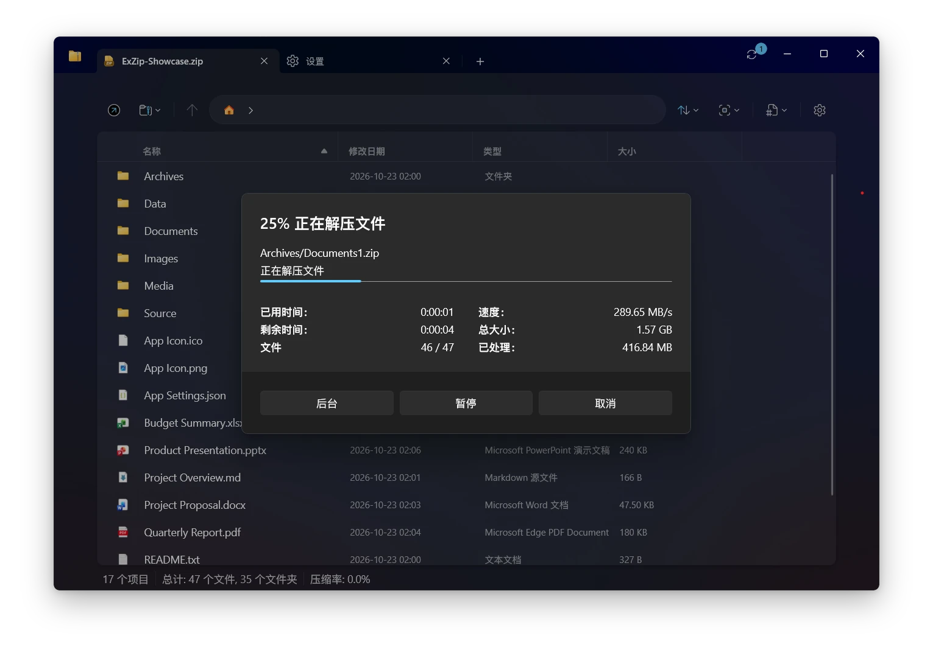933x661 pixels.
Task: Close the ExZip-Showcase.zip tab
Action: (264, 61)
